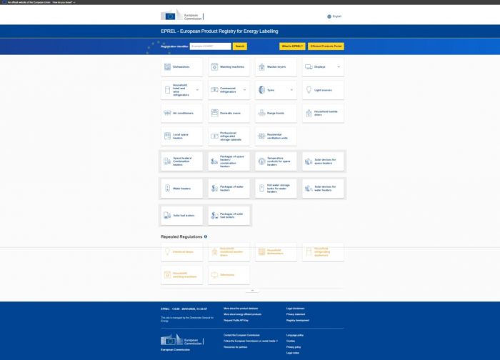Open 'More about the product database' link
Image resolution: width=500 pixels, height=360 pixels.
point(241,309)
